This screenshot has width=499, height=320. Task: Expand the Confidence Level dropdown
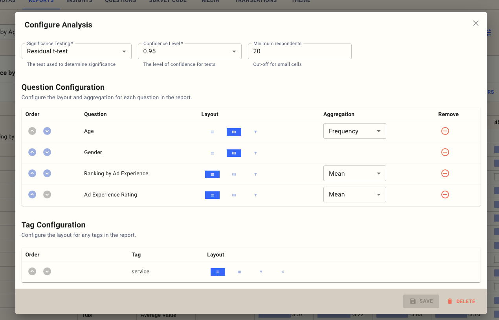tap(189, 51)
